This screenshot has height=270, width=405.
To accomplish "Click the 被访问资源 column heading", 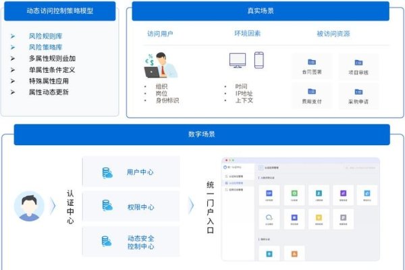I will pos(333,34).
